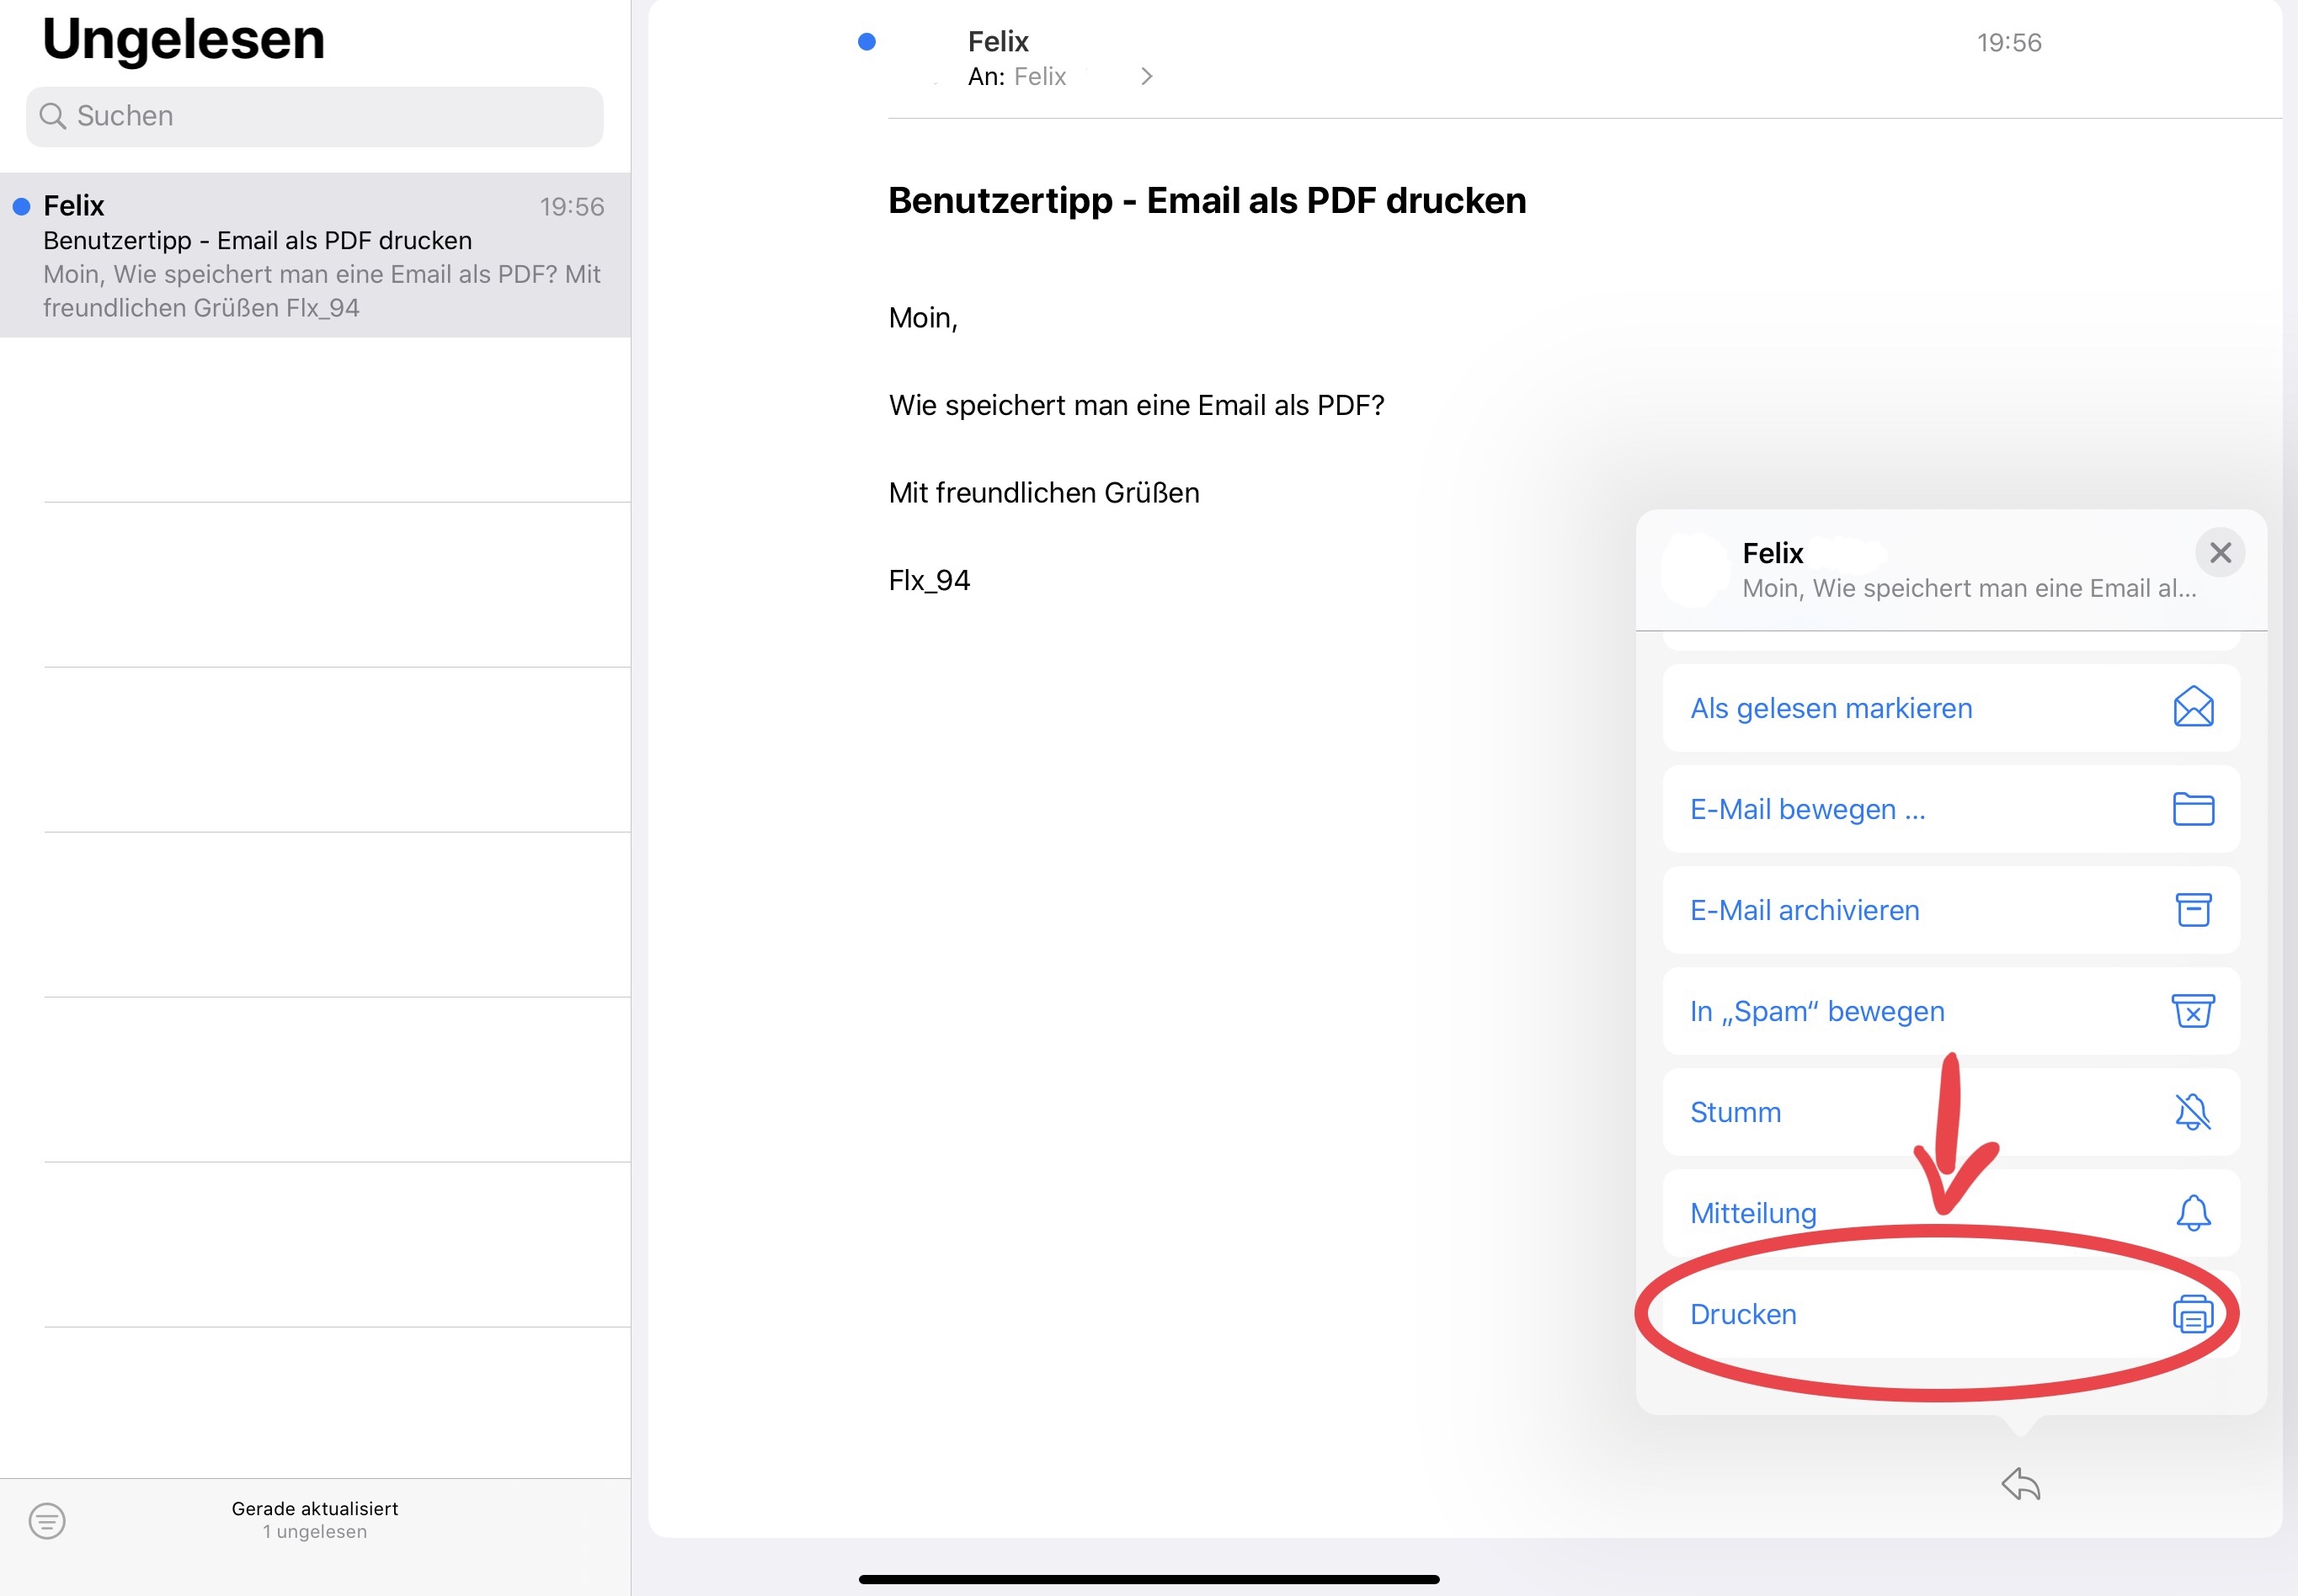Open the Felix email in the message list
Viewport: 2298px width, 1596px height.
(315, 256)
